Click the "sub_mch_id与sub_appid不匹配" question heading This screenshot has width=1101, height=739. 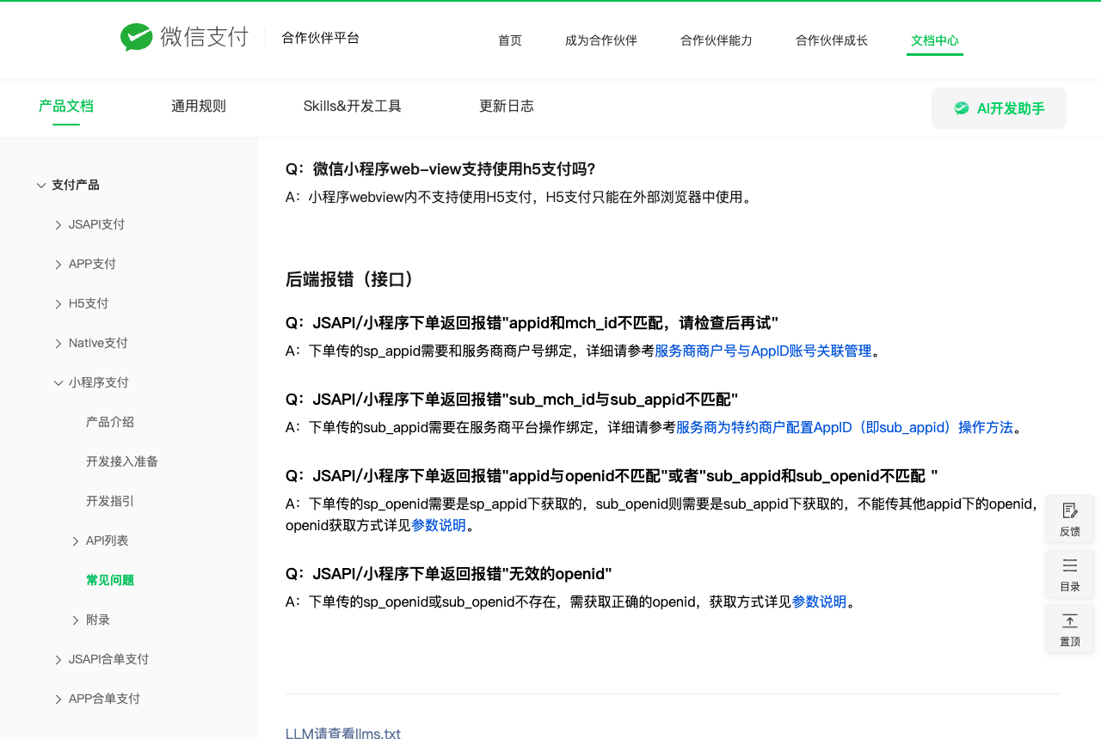[x=512, y=400]
